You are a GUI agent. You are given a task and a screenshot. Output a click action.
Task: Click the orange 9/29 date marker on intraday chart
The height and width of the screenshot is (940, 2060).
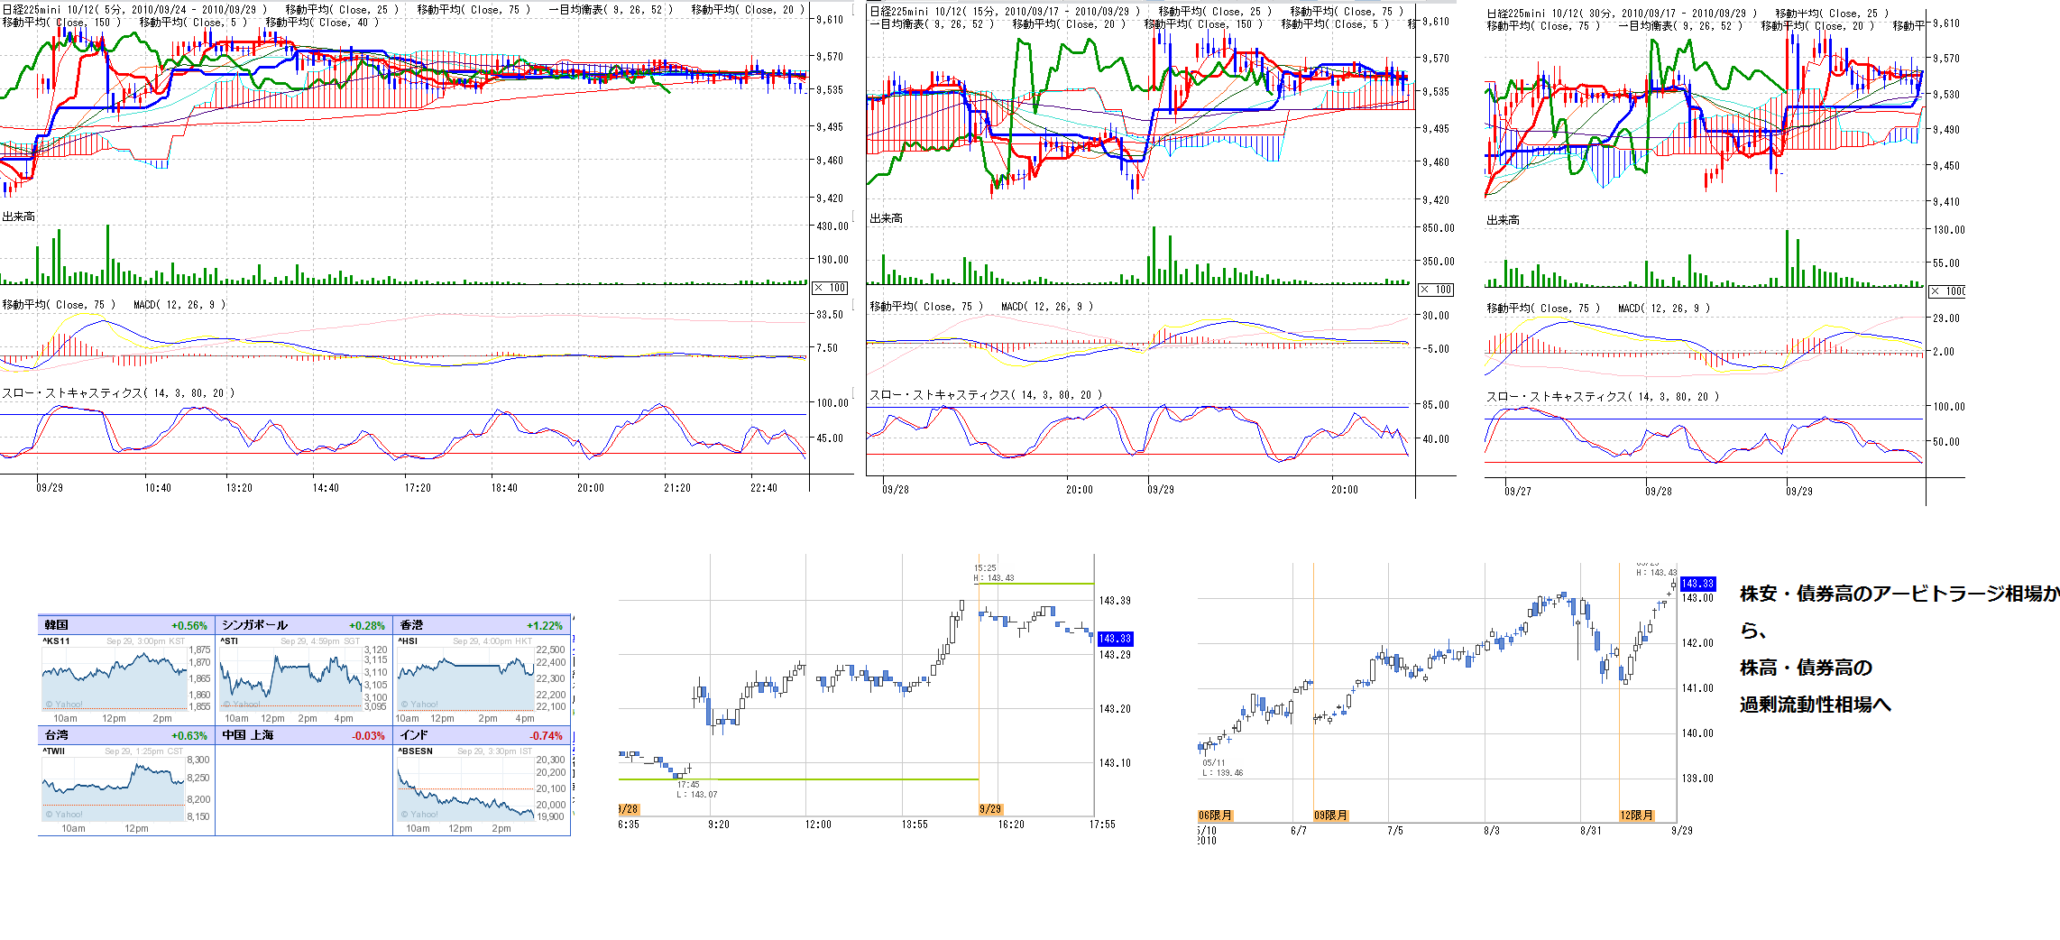point(989,809)
